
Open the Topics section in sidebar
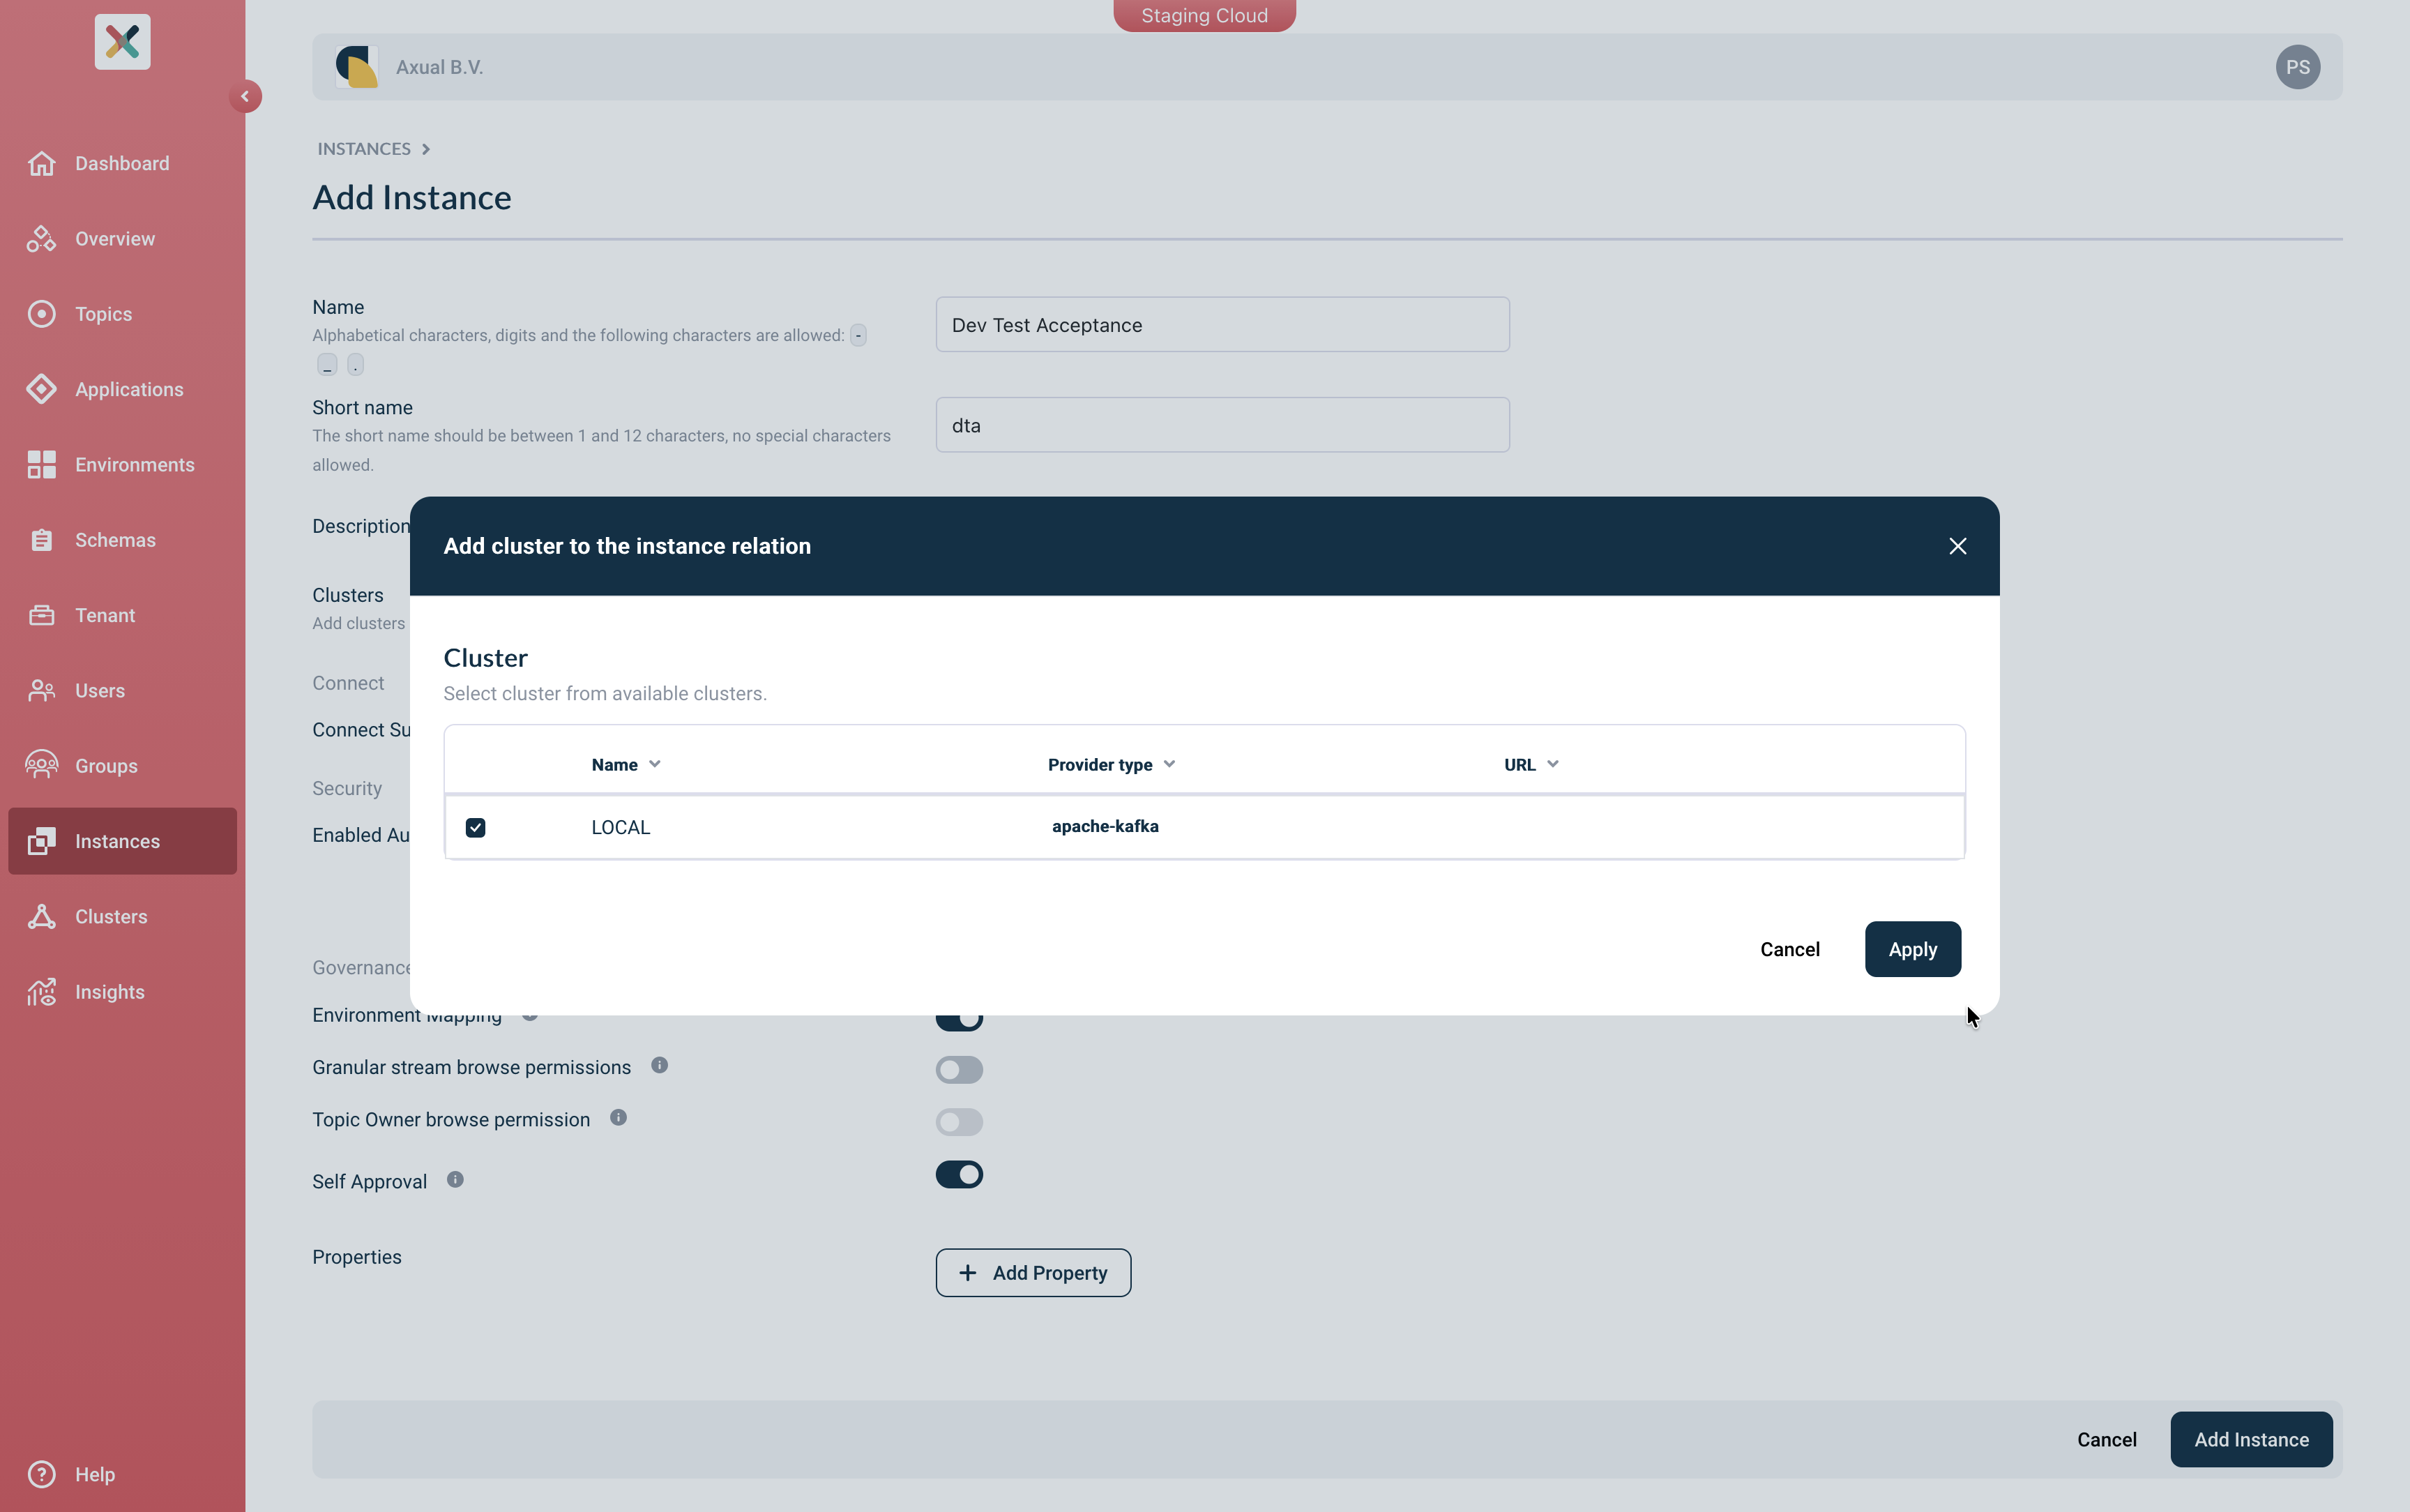103,313
